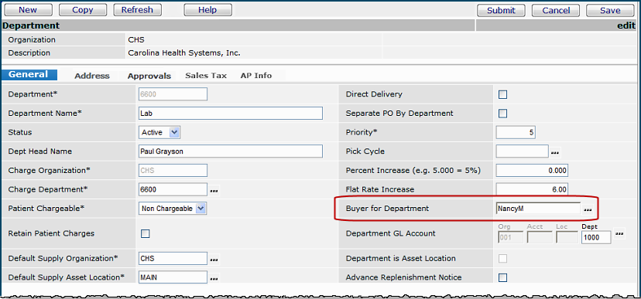Viewport: 641px width, 299px height.
Task: Click the Copy button
Action: [x=83, y=10]
